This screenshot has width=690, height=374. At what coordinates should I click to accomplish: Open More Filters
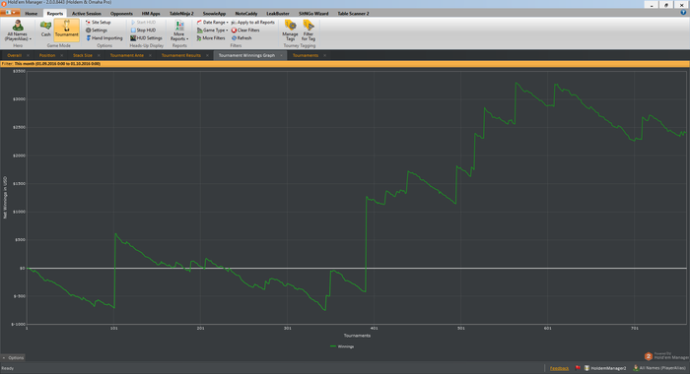pyautogui.click(x=211, y=38)
